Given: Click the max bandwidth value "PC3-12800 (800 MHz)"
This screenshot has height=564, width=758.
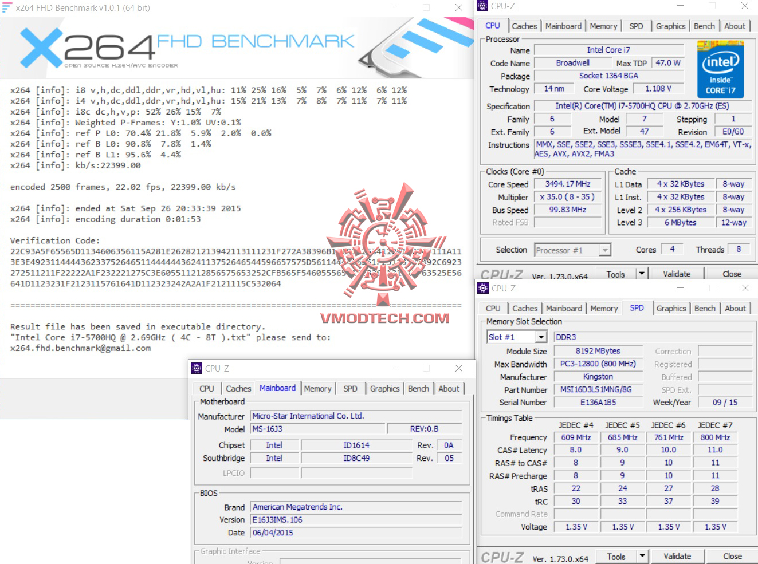Looking at the screenshot, I should (x=598, y=364).
